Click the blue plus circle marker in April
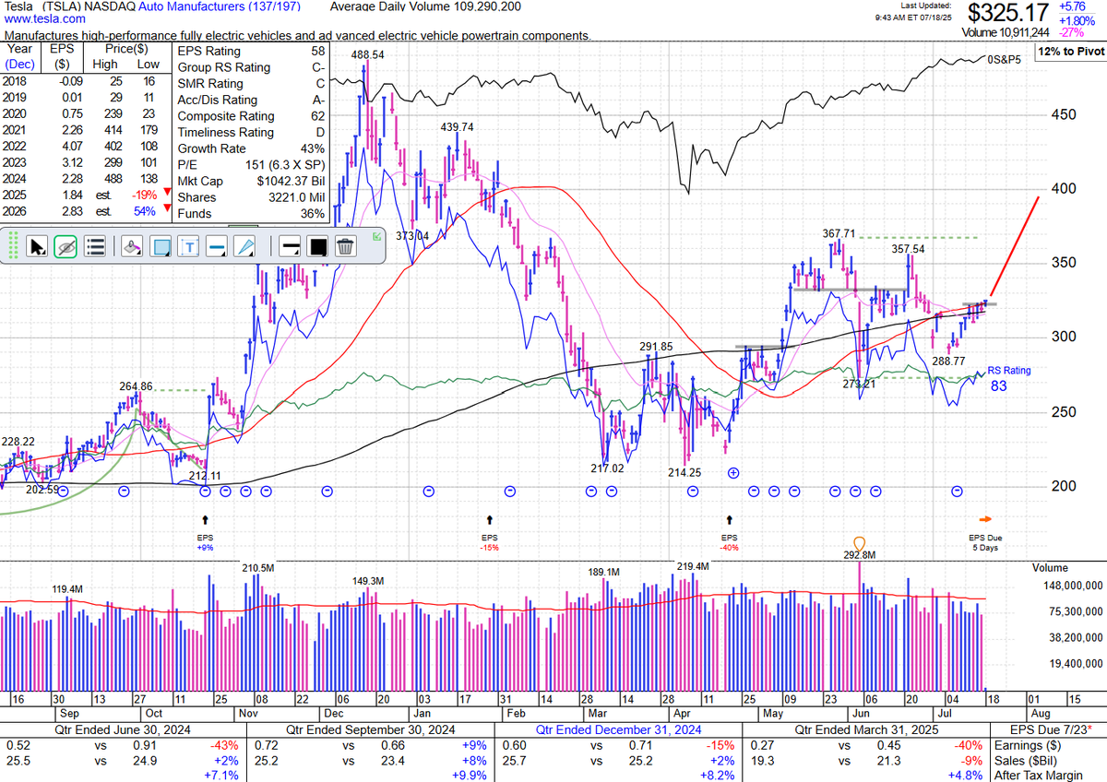The image size is (1107, 782). coord(733,473)
